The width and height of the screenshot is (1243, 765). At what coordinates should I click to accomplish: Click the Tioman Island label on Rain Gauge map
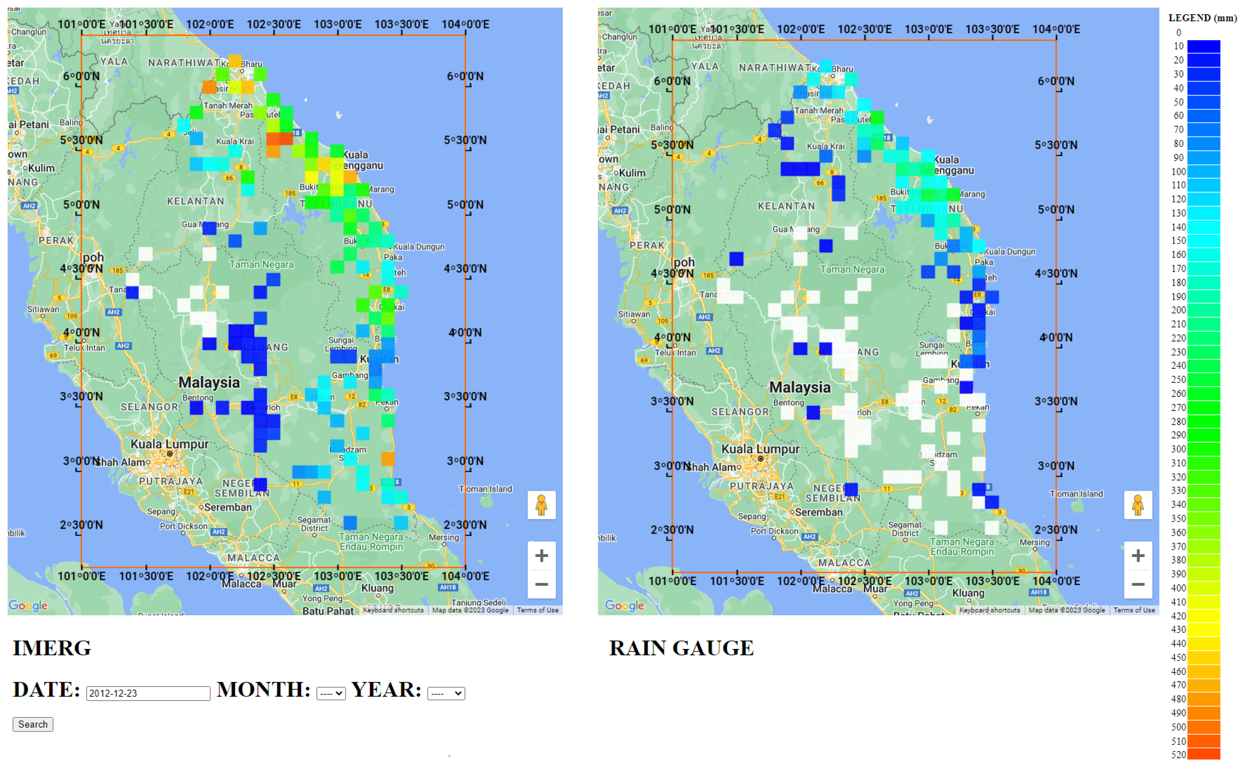(x=1076, y=493)
